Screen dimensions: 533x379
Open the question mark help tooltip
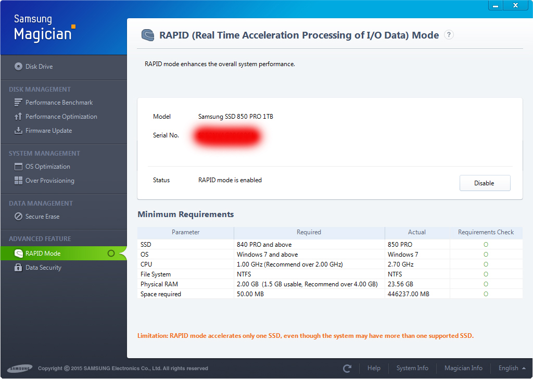tap(449, 35)
